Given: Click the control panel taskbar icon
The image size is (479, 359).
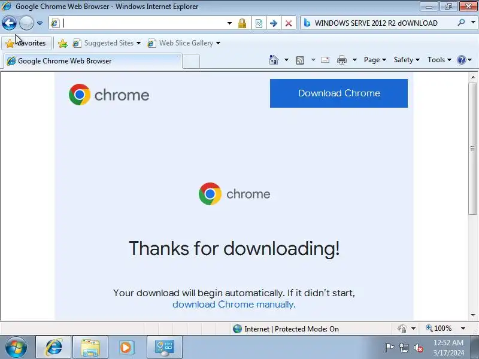Looking at the screenshot, I should 164,348.
